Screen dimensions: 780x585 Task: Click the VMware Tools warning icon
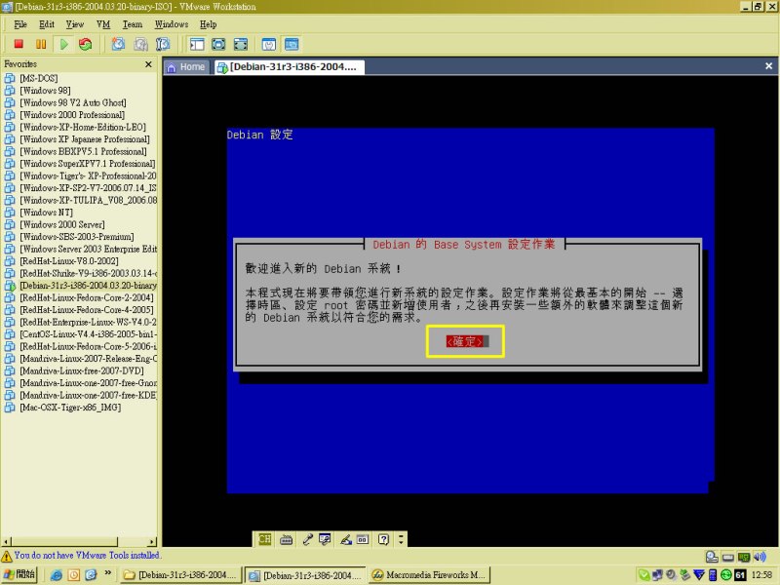coord(7,556)
